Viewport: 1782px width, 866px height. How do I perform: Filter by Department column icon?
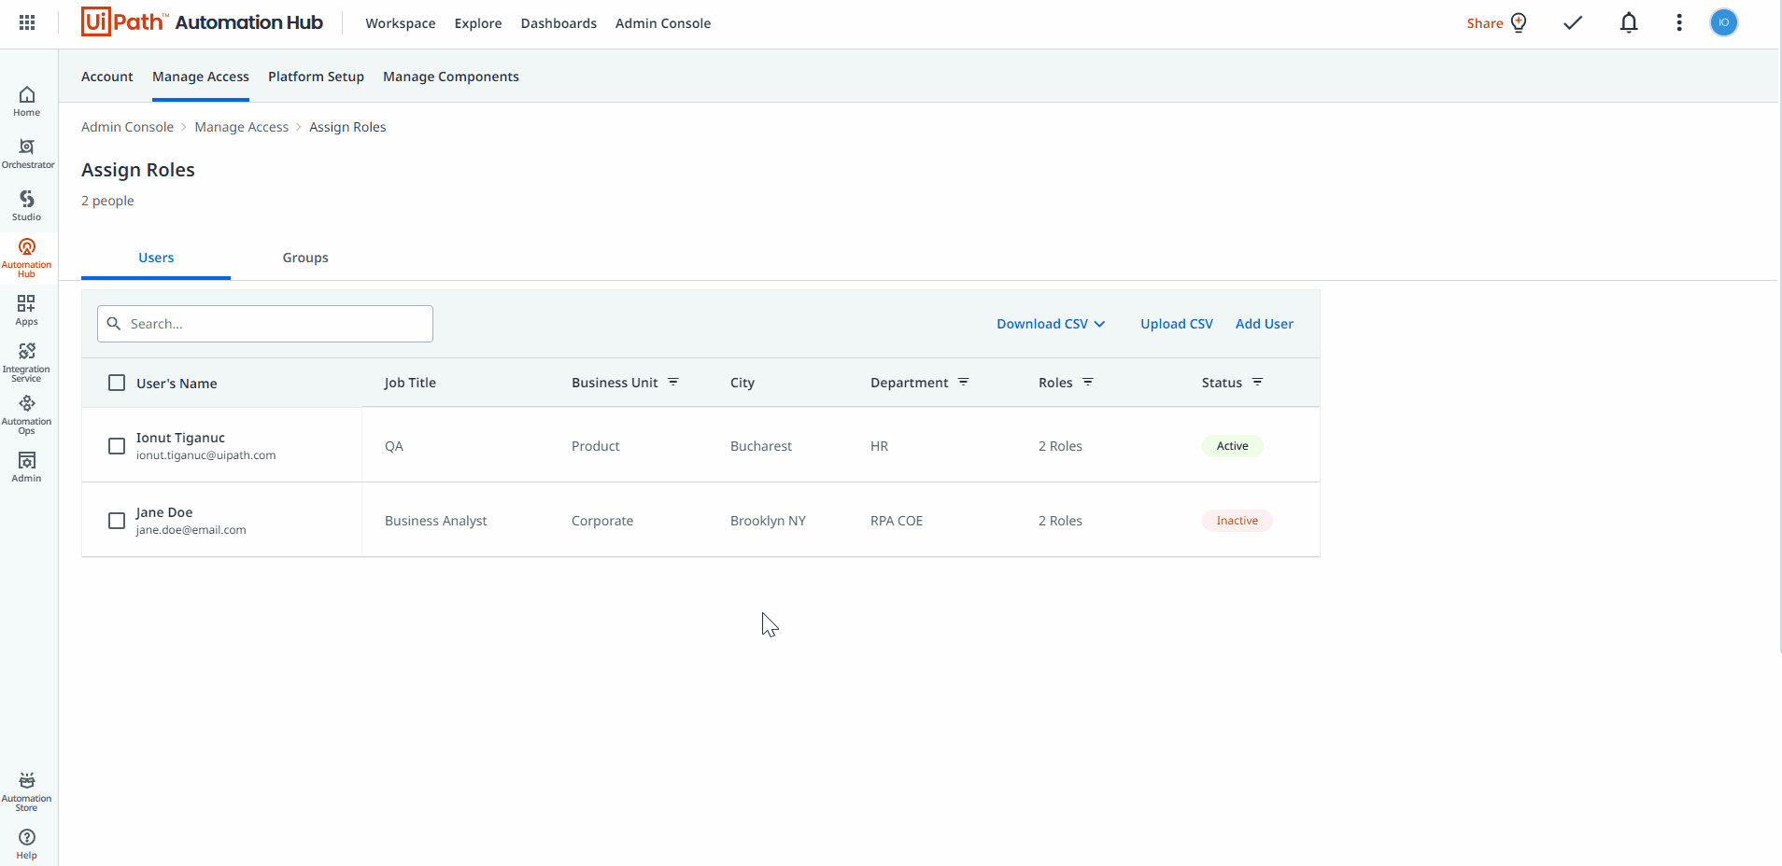pos(964,383)
